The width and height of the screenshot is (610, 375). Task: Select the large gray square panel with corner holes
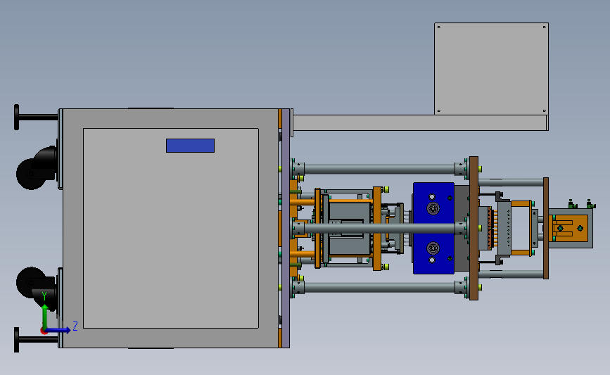tap(491, 68)
